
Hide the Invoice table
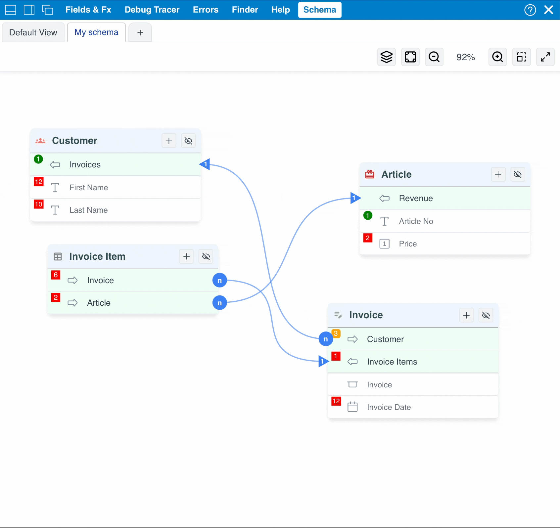486,315
